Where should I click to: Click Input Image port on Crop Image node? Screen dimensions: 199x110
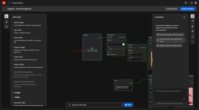click(129, 48)
